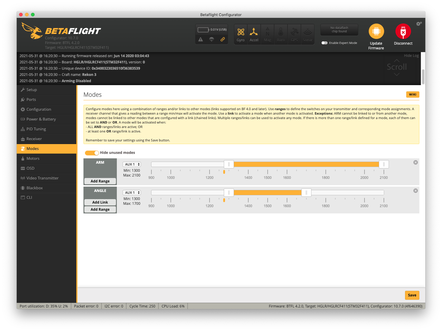Click I2C error status bar entry

[x=114, y=306]
